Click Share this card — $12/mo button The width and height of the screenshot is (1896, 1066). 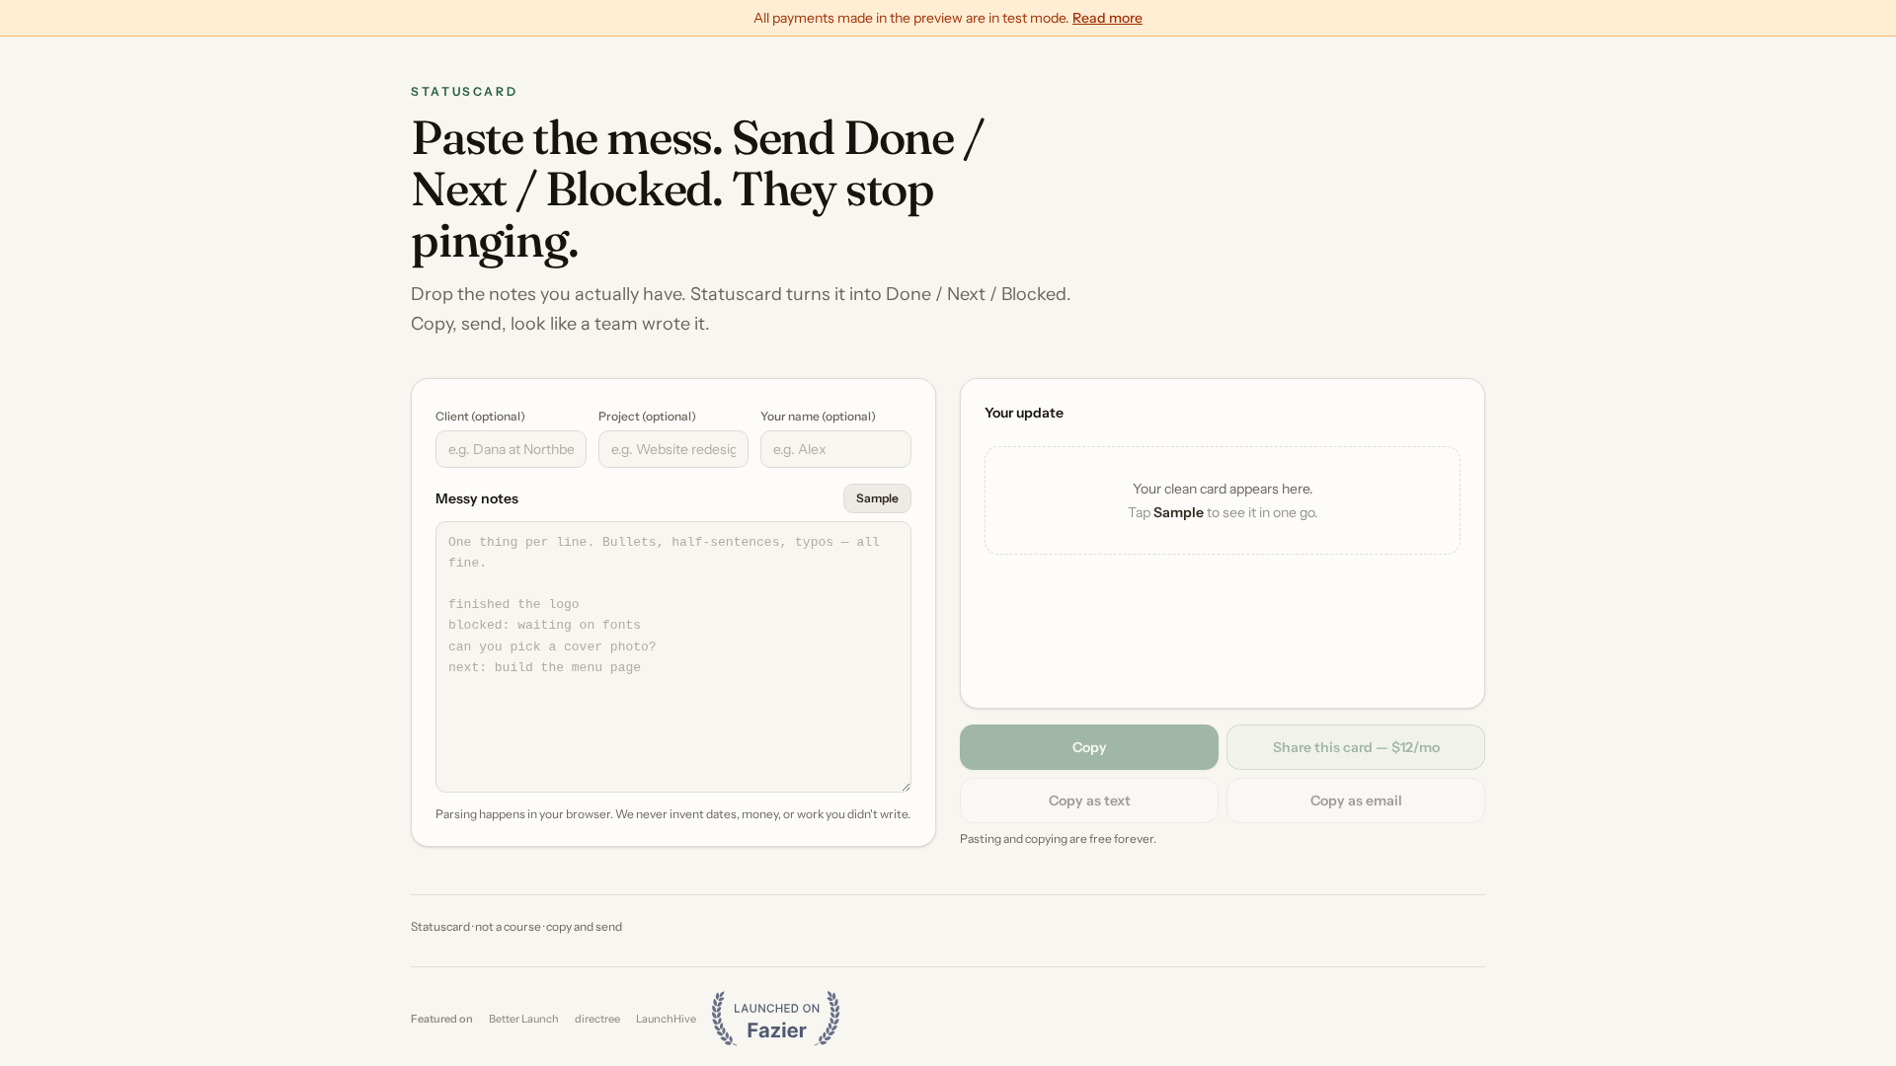click(1356, 747)
